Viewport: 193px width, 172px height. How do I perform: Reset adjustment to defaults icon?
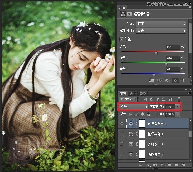point(167,81)
